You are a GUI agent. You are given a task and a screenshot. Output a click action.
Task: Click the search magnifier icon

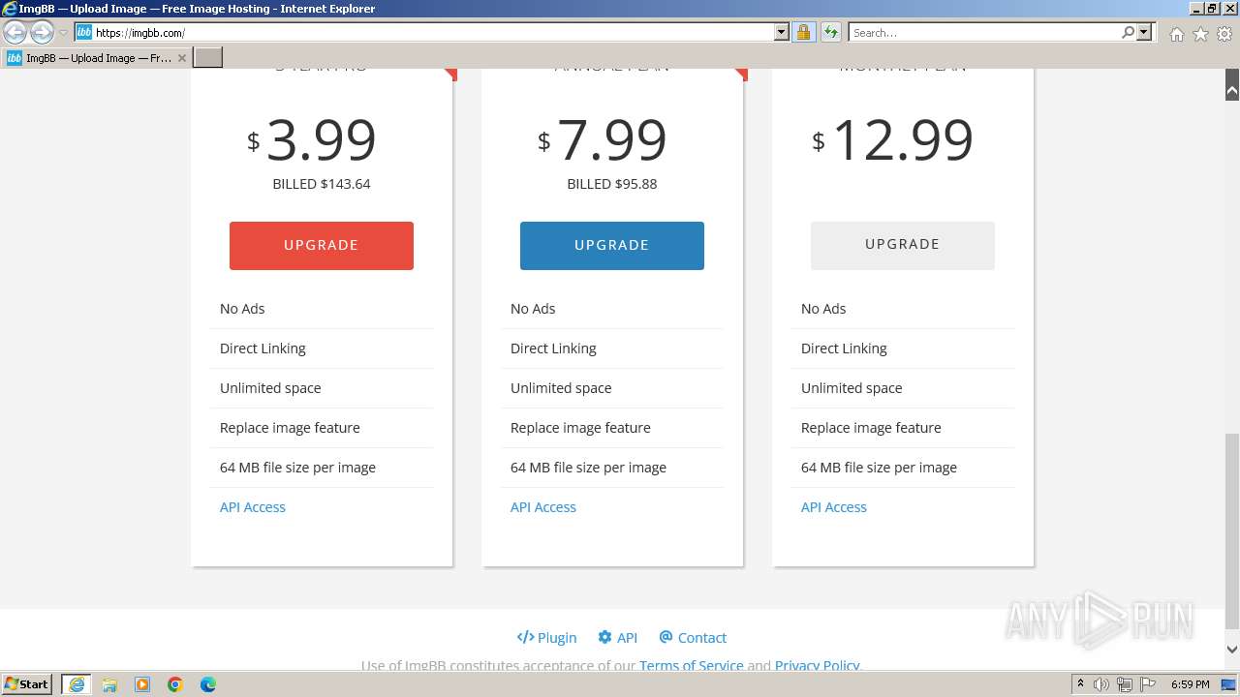point(1128,32)
